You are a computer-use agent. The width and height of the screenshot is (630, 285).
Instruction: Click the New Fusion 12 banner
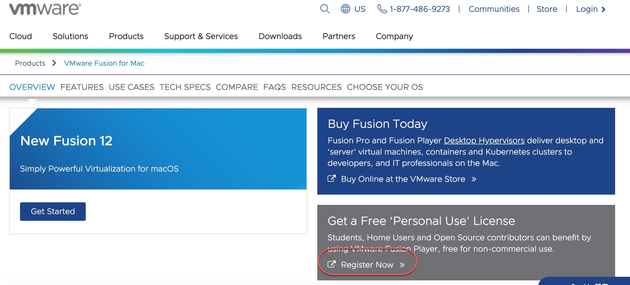coord(158,149)
